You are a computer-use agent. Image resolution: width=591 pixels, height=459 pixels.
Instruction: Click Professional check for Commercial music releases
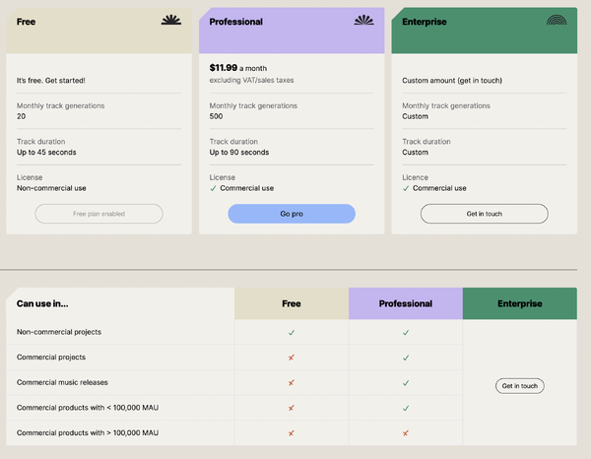tap(406, 382)
